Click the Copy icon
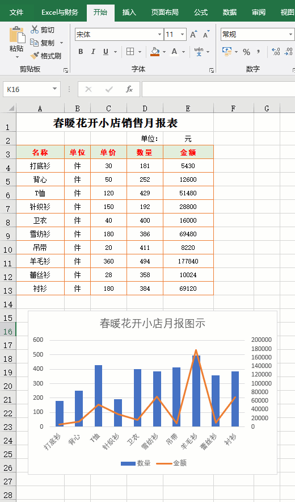 pyautogui.click(x=34, y=43)
